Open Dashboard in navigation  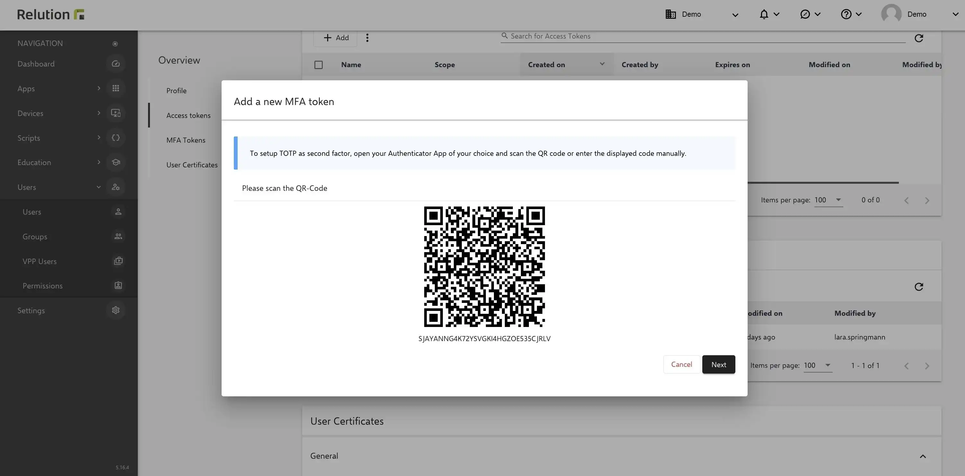(x=36, y=64)
